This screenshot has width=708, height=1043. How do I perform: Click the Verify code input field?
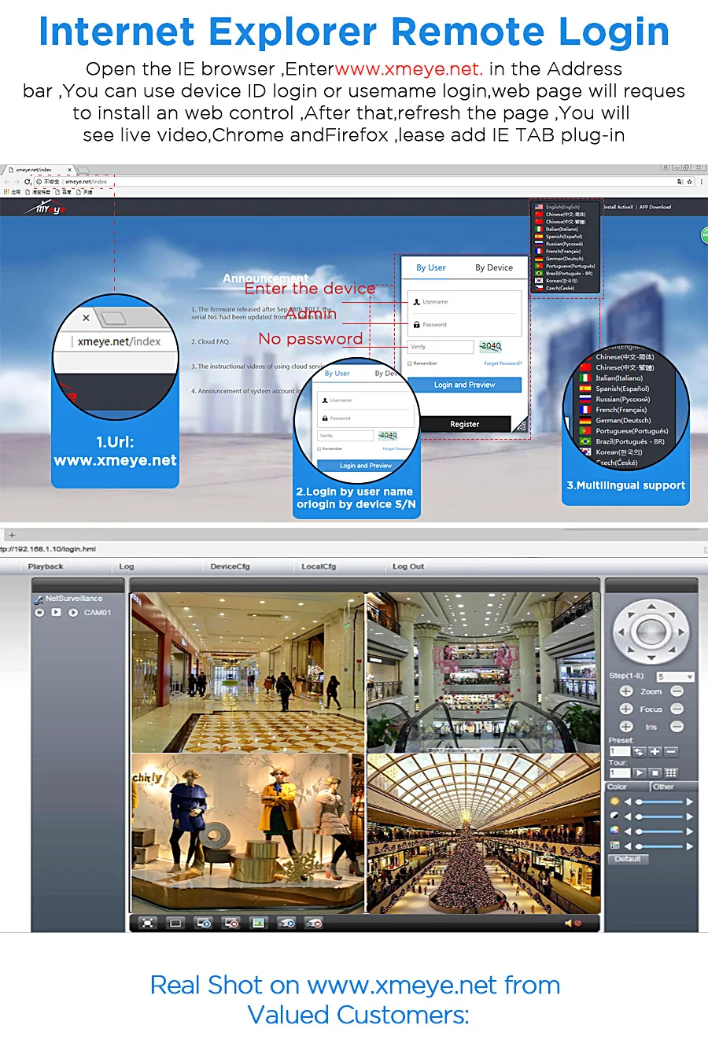[441, 346]
